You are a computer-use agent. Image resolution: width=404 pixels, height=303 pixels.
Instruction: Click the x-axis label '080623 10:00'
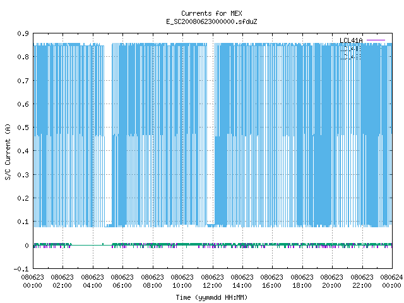pyautogui.click(x=182, y=282)
